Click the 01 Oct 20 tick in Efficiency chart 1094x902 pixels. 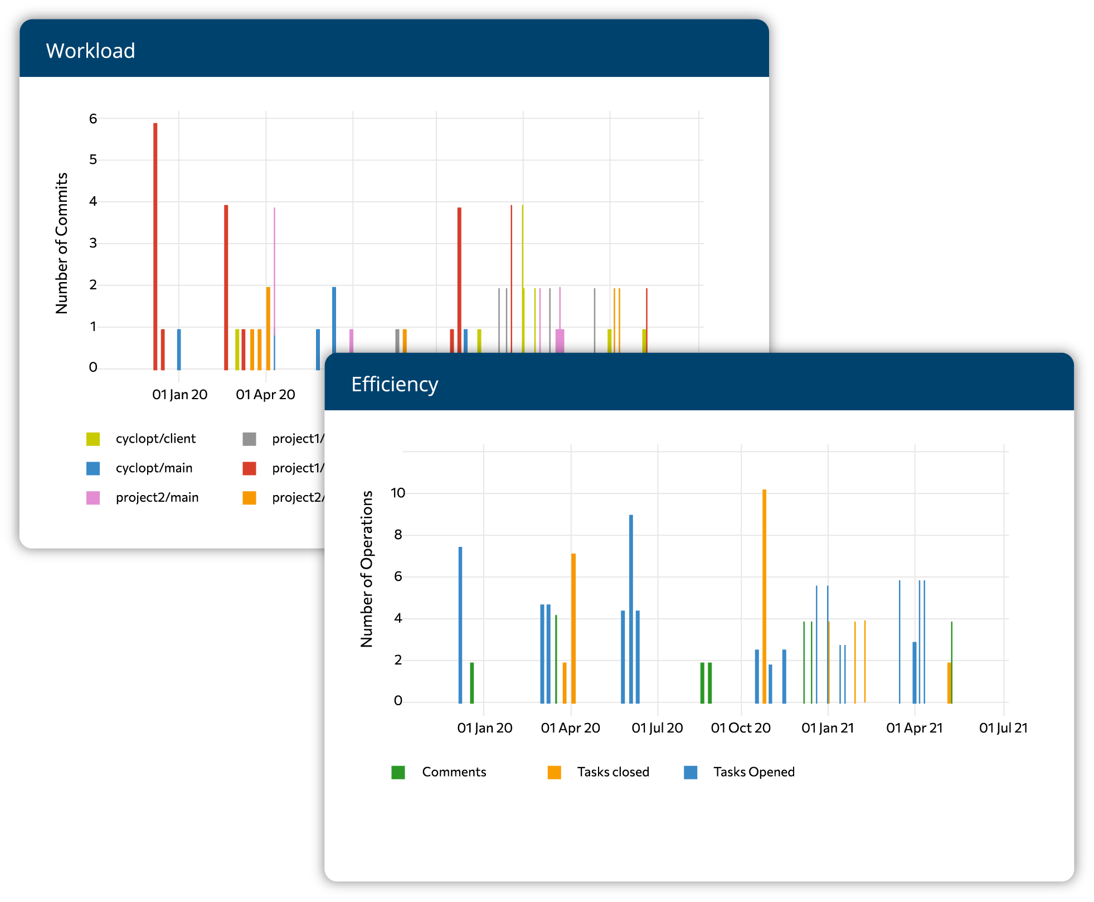(741, 728)
